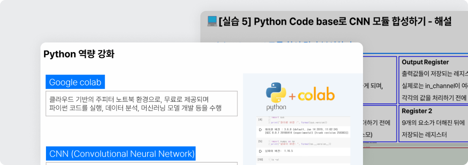Viewport: 468px width, 165px height.
Task: Click the ls -al code line
Action: (x=276, y=160)
